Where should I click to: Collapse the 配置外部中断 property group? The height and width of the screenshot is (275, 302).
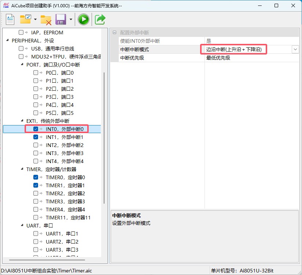(x=115, y=33)
